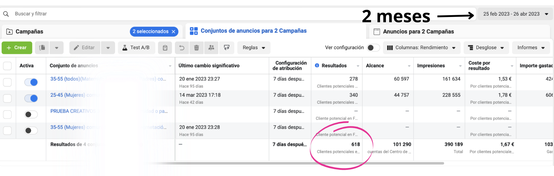This screenshot has height=176, width=554.
Task: Click the 20 ene 2023 23:27 change date
Action: point(200,79)
